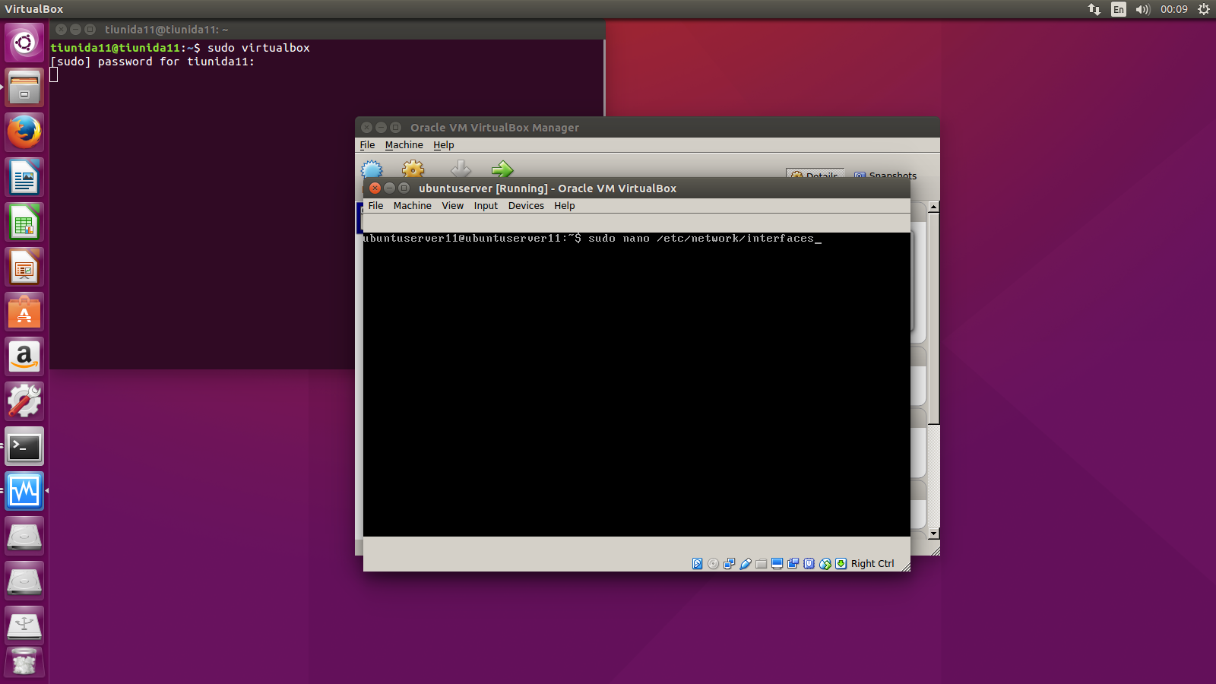Click the shared folders status icon
Viewport: 1216px width, 684px height.
click(761, 564)
